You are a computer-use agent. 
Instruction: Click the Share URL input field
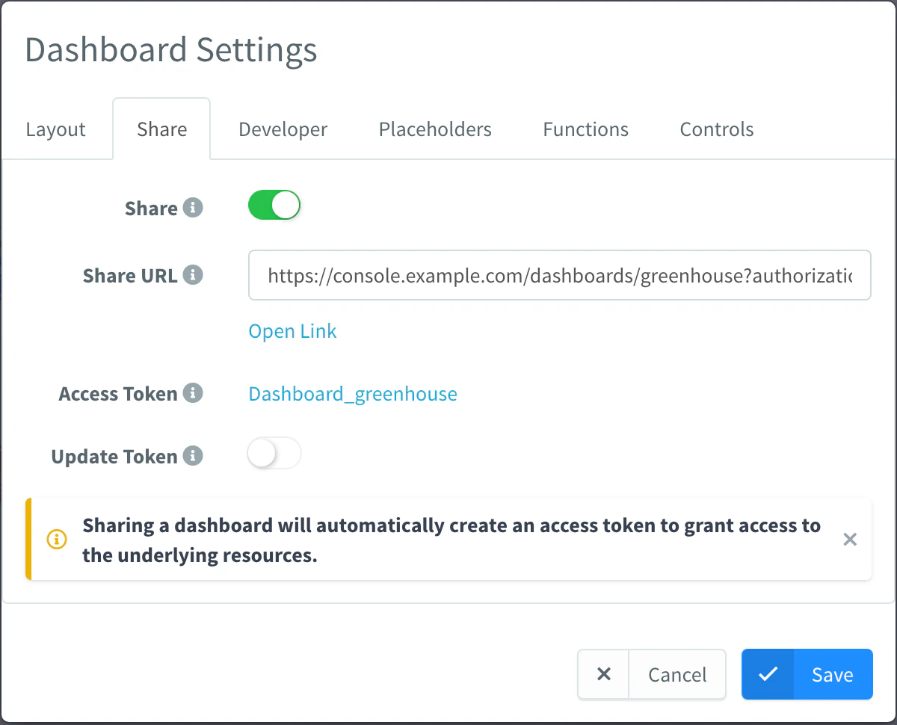pos(560,275)
